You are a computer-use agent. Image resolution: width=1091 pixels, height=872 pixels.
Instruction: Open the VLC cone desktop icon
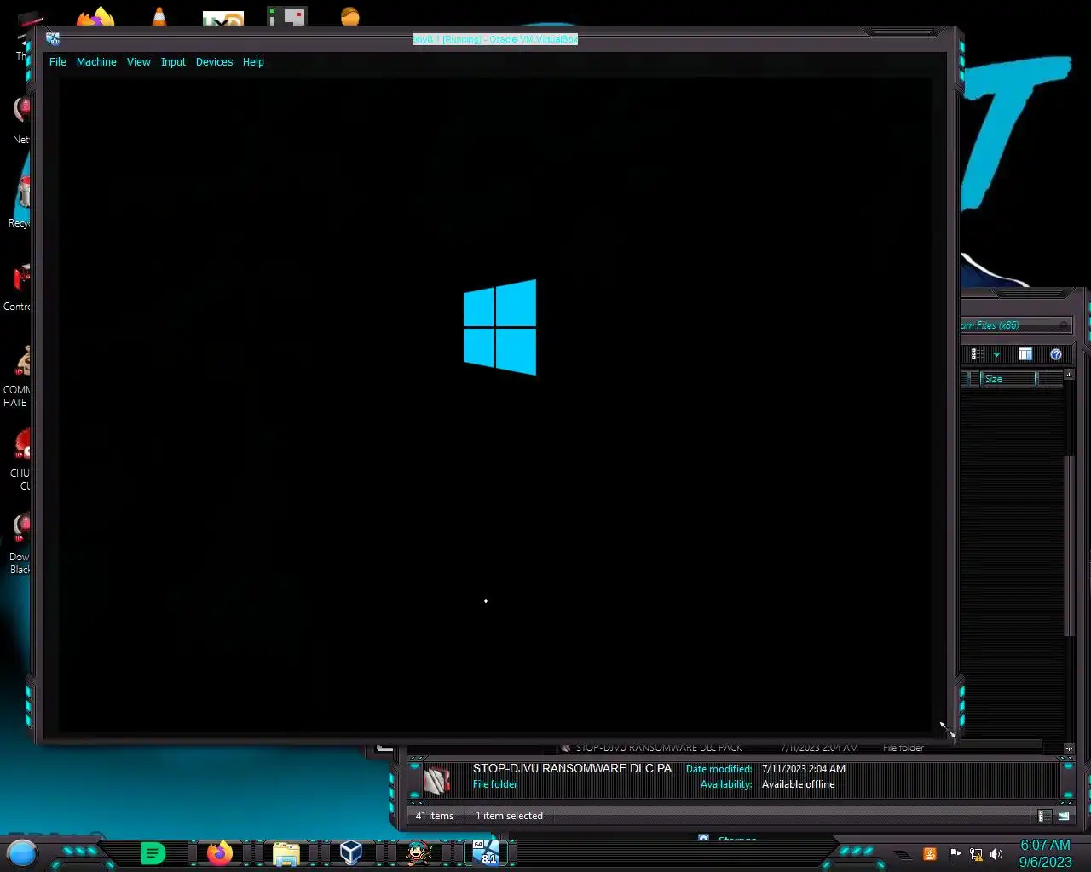[159, 16]
